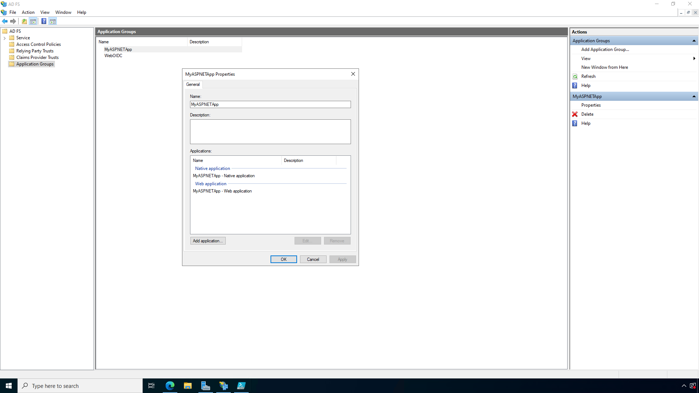Viewport: 699px width, 393px height.
Task: Expand the Service tree node
Action: point(5,37)
